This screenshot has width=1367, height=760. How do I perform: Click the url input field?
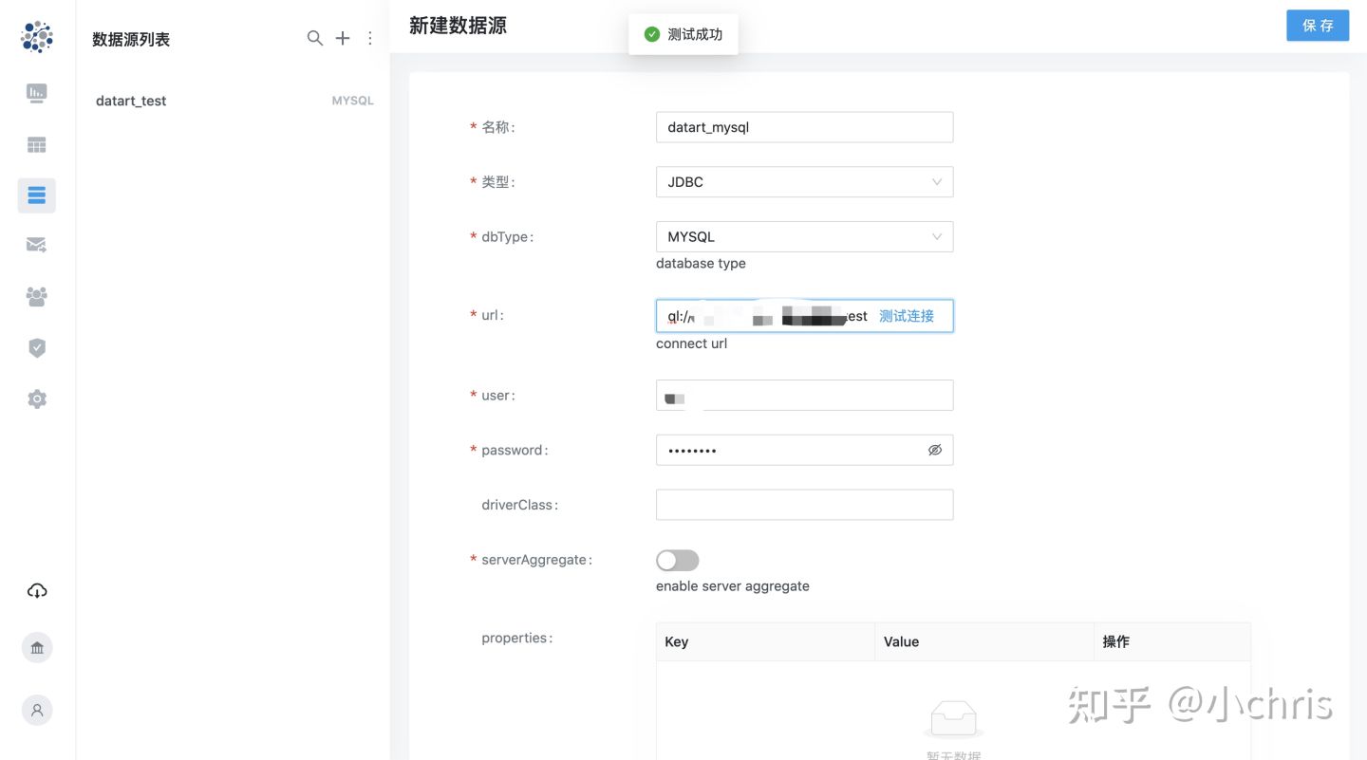pyautogui.click(x=804, y=316)
